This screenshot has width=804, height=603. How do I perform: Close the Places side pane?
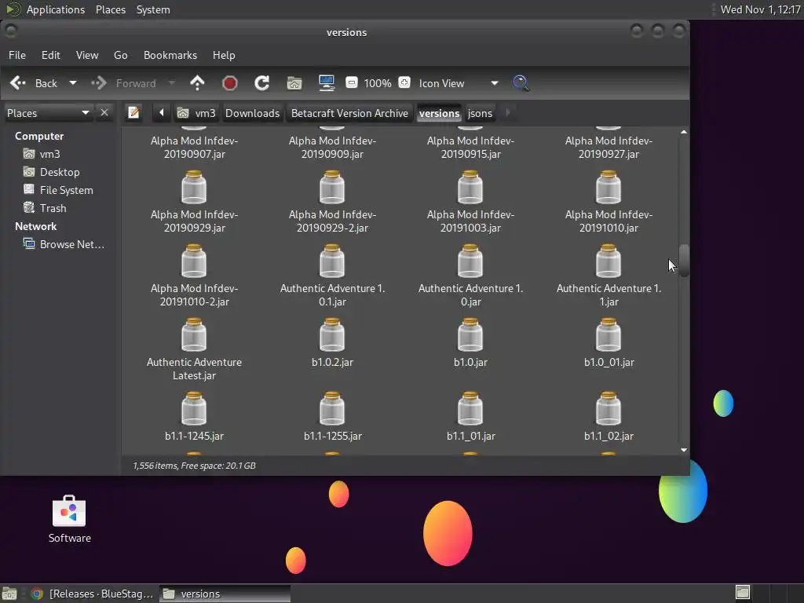[x=104, y=112]
